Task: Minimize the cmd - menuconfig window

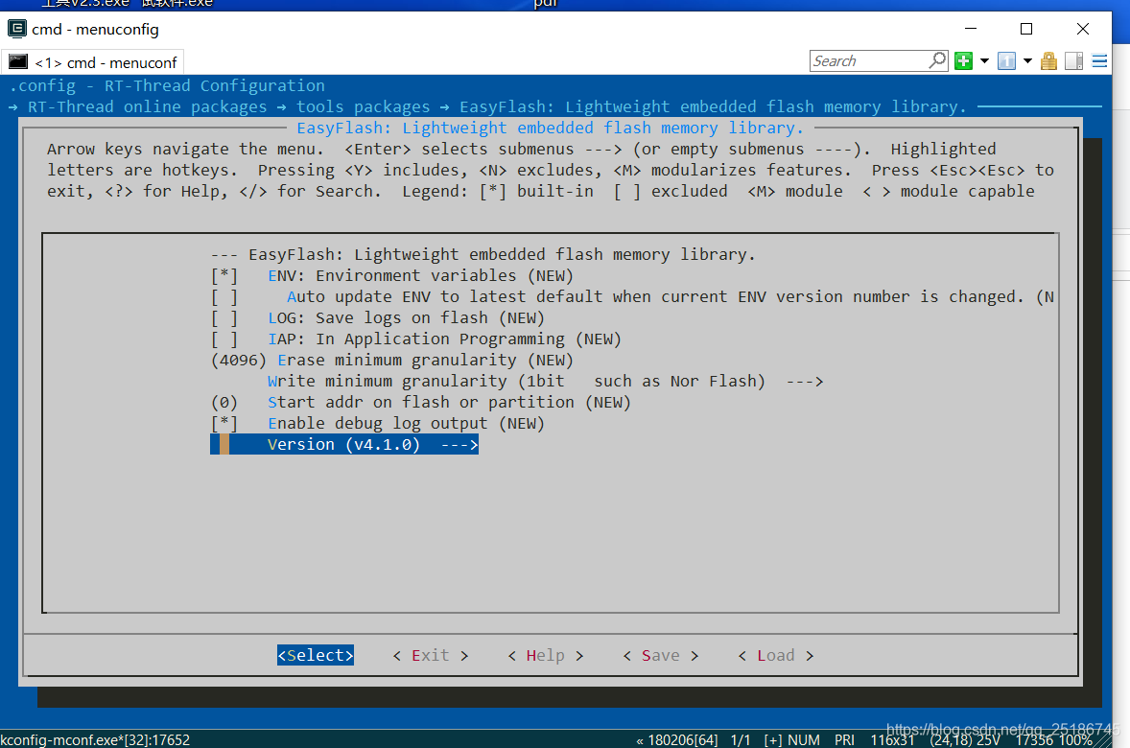Action: pyautogui.click(x=971, y=29)
